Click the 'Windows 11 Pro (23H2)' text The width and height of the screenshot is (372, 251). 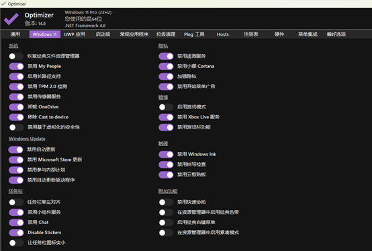(88, 12)
